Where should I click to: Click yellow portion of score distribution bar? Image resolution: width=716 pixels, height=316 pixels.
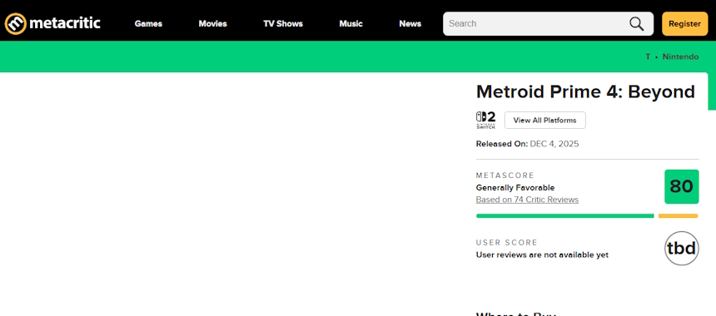tap(678, 216)
